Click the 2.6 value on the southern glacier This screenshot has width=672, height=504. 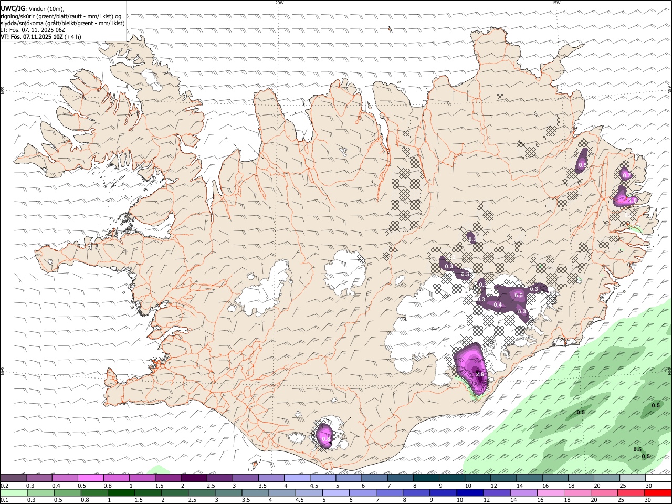(480, 374)
